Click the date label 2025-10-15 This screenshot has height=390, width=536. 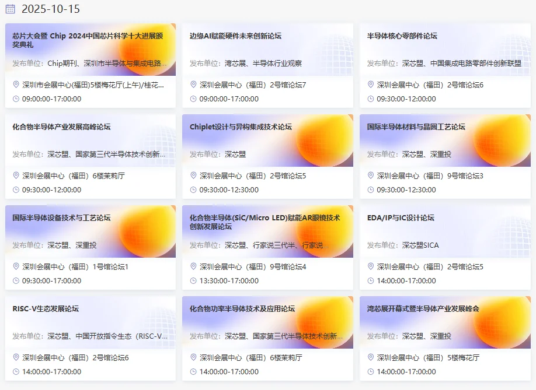(x=50, y=9)
